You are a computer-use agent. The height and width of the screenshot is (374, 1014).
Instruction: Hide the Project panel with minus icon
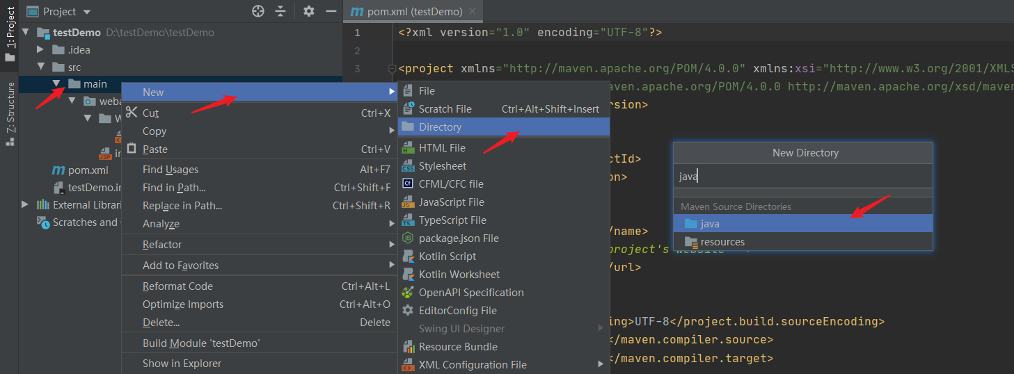[331, 11]
